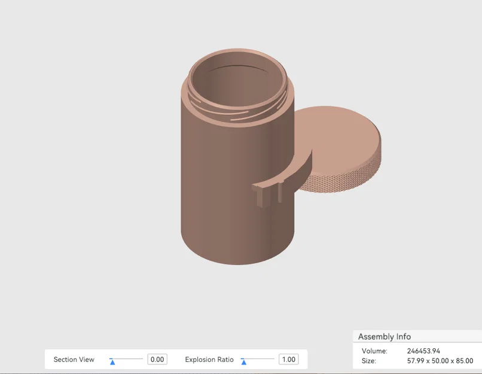Click the Section View slider handle

(112, 362)
